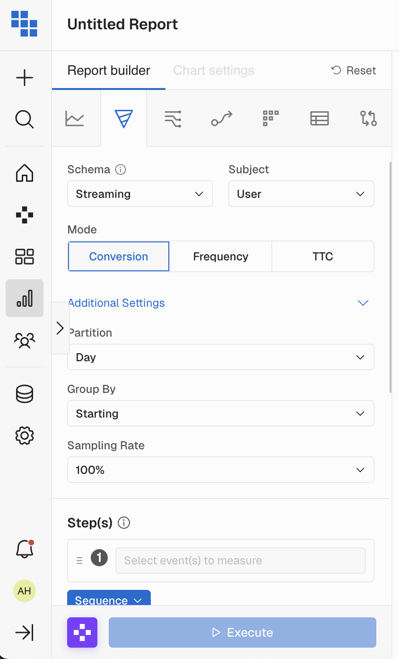
Task: Select the dotted grid report type icon
Action: [270, 118]
